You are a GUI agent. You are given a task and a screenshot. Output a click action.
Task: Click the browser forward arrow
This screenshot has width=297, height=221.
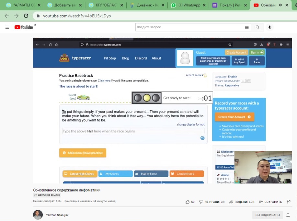click(x=16, y=16)
